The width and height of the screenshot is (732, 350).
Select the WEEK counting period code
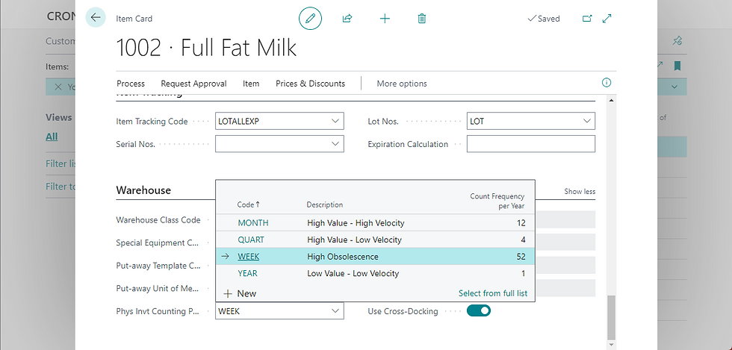tap(248, 257)
